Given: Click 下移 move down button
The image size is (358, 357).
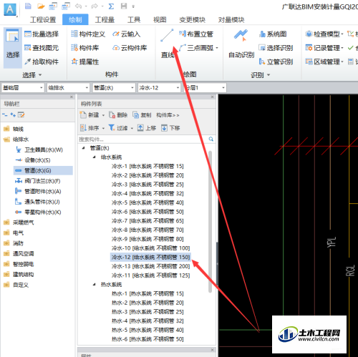Looking at the screenshot, I should (x=170, y=128).
